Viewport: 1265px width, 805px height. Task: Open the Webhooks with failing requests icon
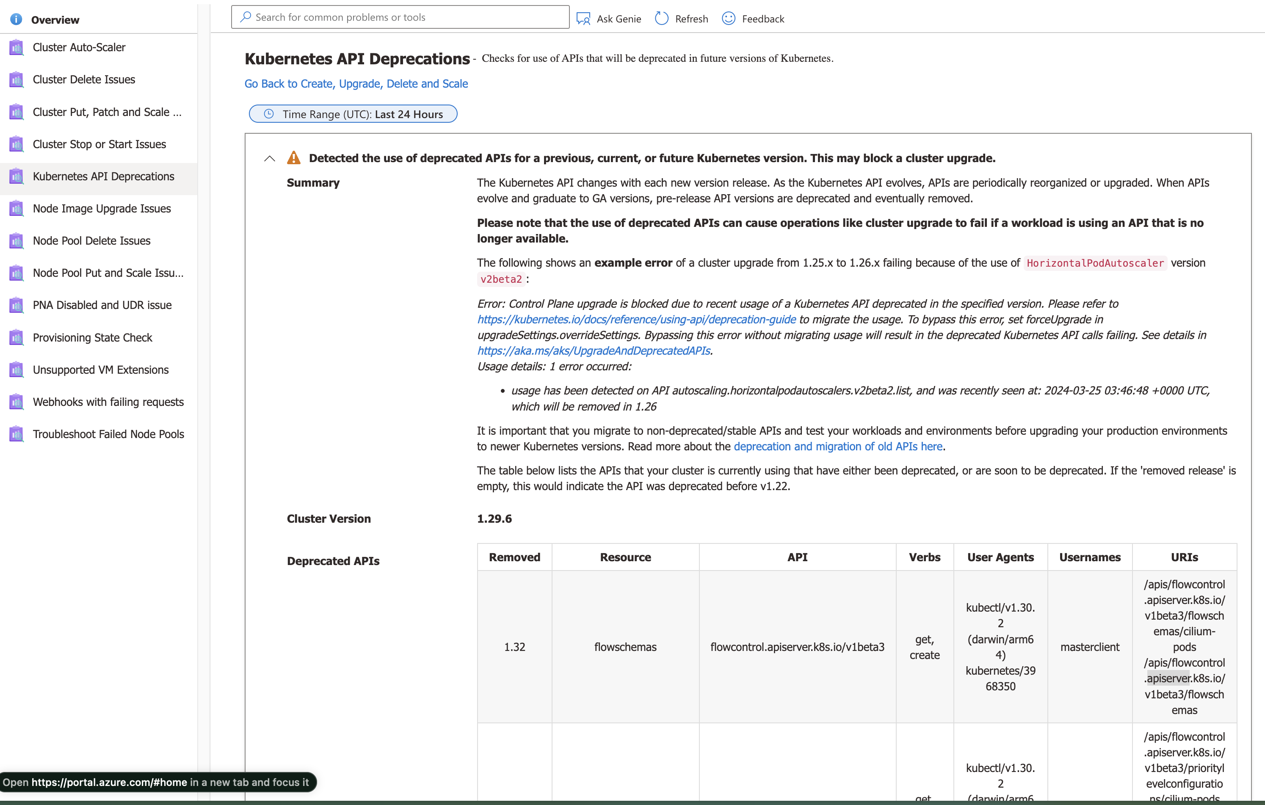[x=16, y=402]
